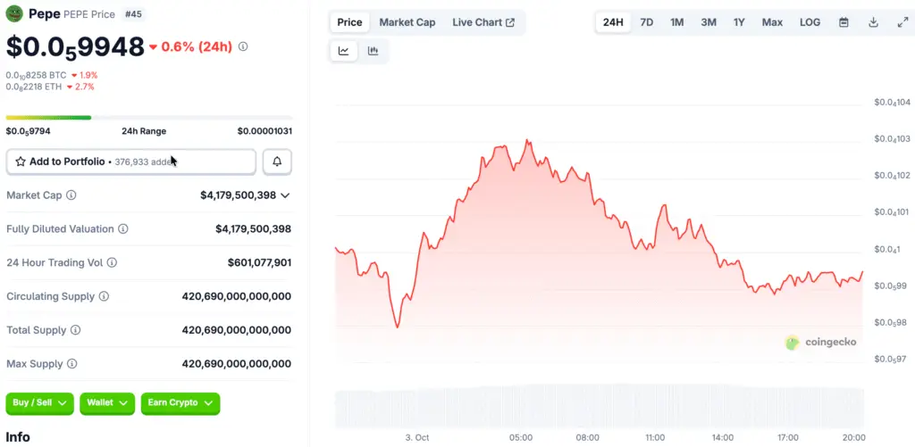Open the Buy / Sell dropdown
The image size is (915, 447).
click(x=39, y=403)
